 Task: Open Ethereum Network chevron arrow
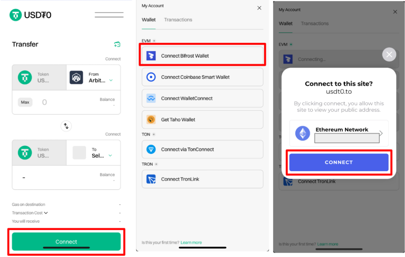coord(381,133)
